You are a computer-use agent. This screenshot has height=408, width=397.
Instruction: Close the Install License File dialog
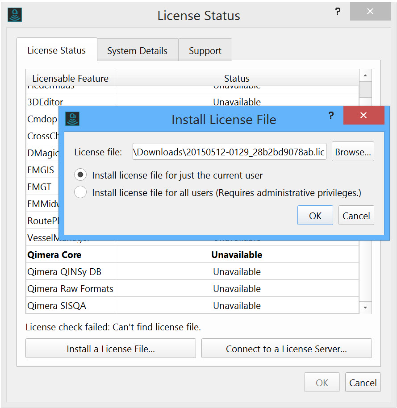pos(364,116)
